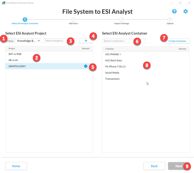The width and height of the screenshot is (194, 173).
Task: Toggle the KBARTICLES001 selected checkmark
Action: coord(86,66)
